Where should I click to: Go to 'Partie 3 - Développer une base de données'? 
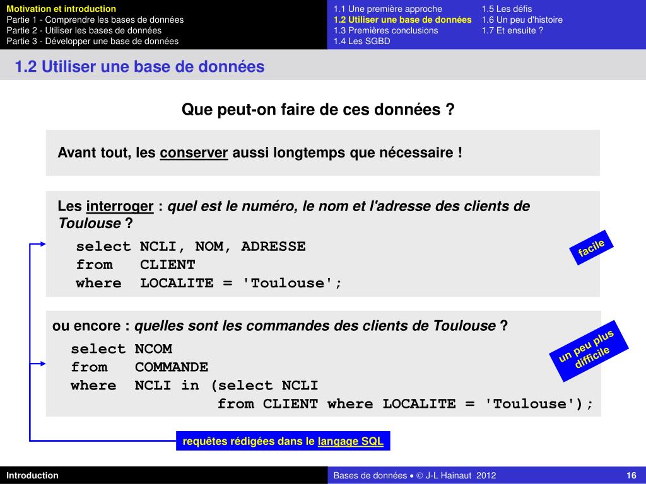coord(92,41)
